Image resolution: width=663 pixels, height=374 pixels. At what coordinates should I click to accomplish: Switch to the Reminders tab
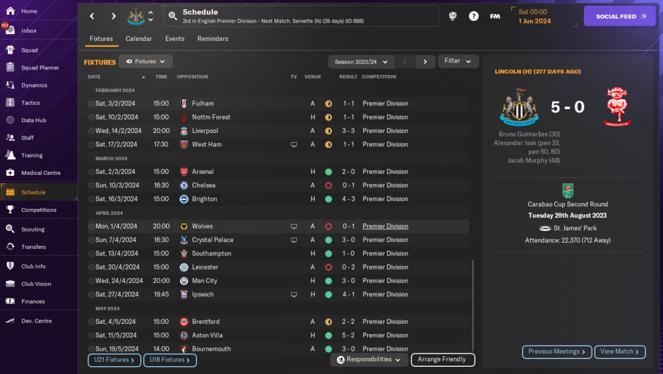click(212, 39)
